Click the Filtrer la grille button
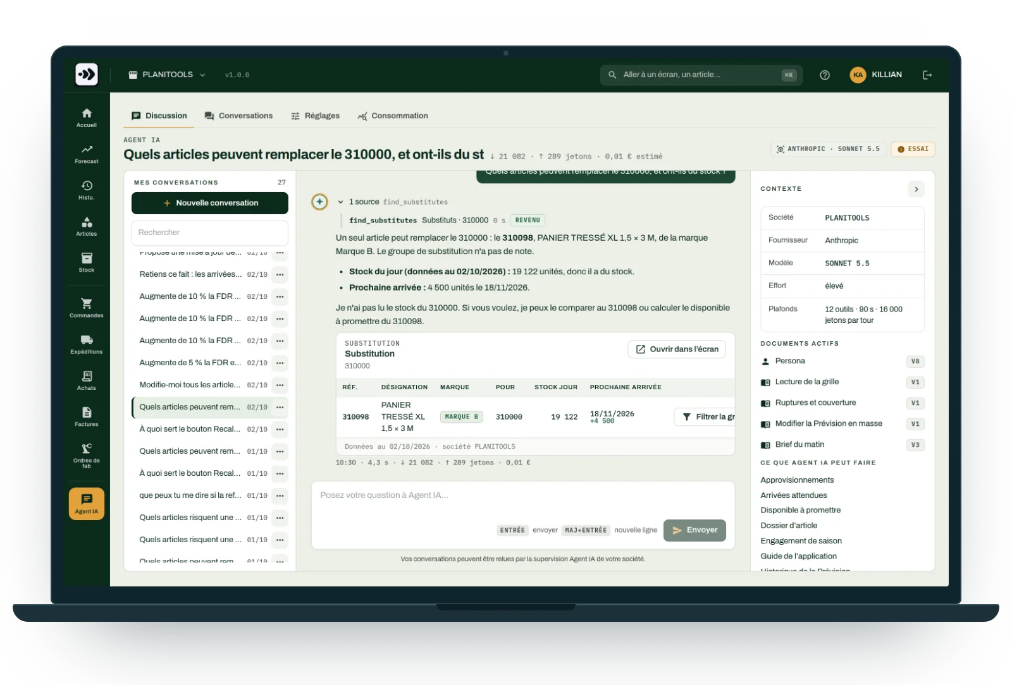 pyautogui.click(x=705, y=417)
